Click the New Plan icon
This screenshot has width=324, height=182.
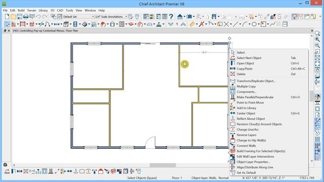click(7, 17)
